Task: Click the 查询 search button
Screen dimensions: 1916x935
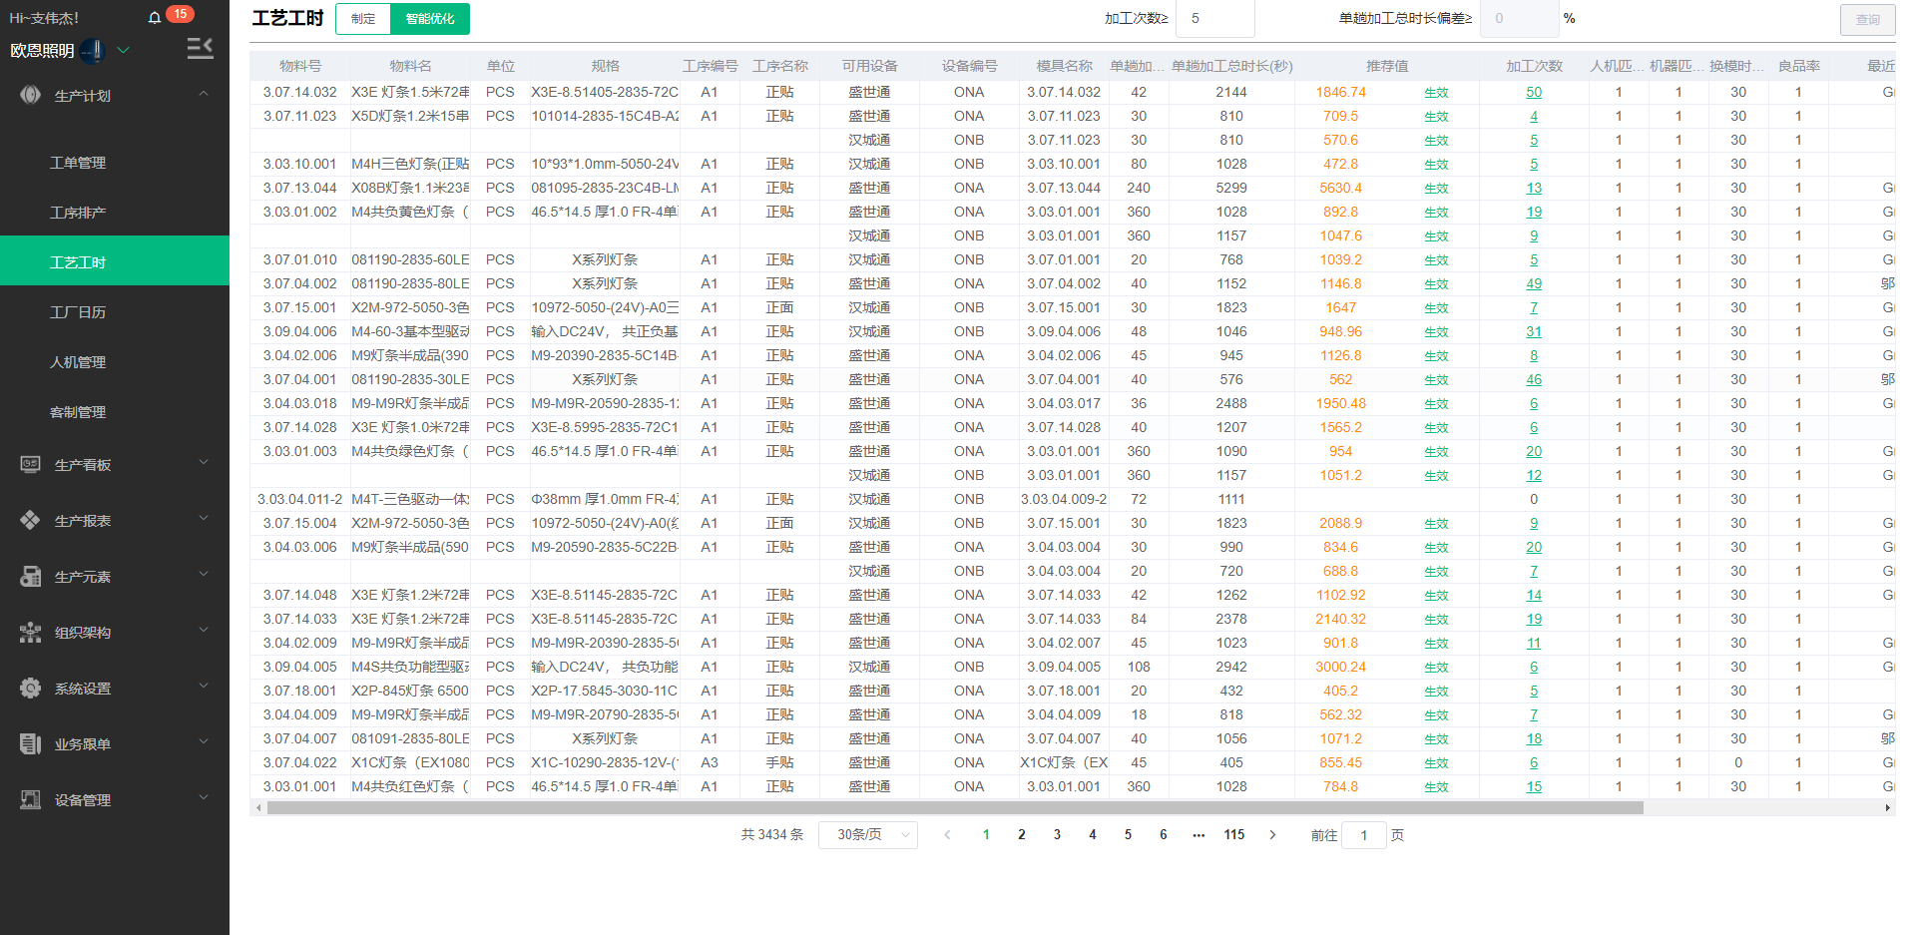Action: coord(1867,20)
